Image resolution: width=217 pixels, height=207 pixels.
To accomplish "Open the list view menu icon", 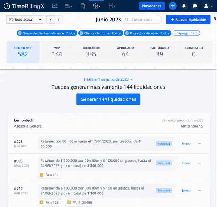I will [x=111, y=6].
